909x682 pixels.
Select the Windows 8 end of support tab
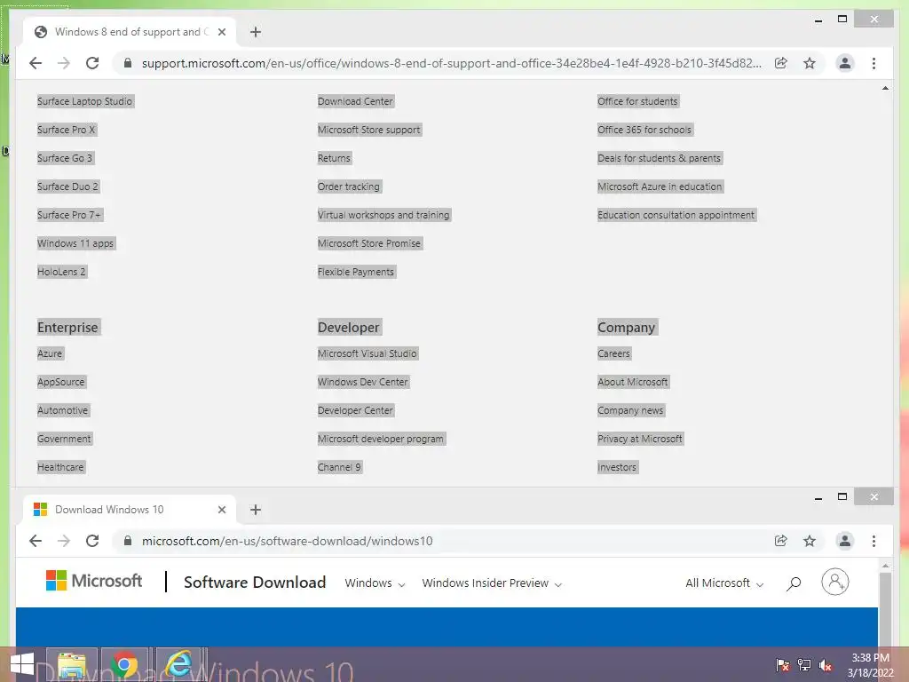(x=130, y=32)
